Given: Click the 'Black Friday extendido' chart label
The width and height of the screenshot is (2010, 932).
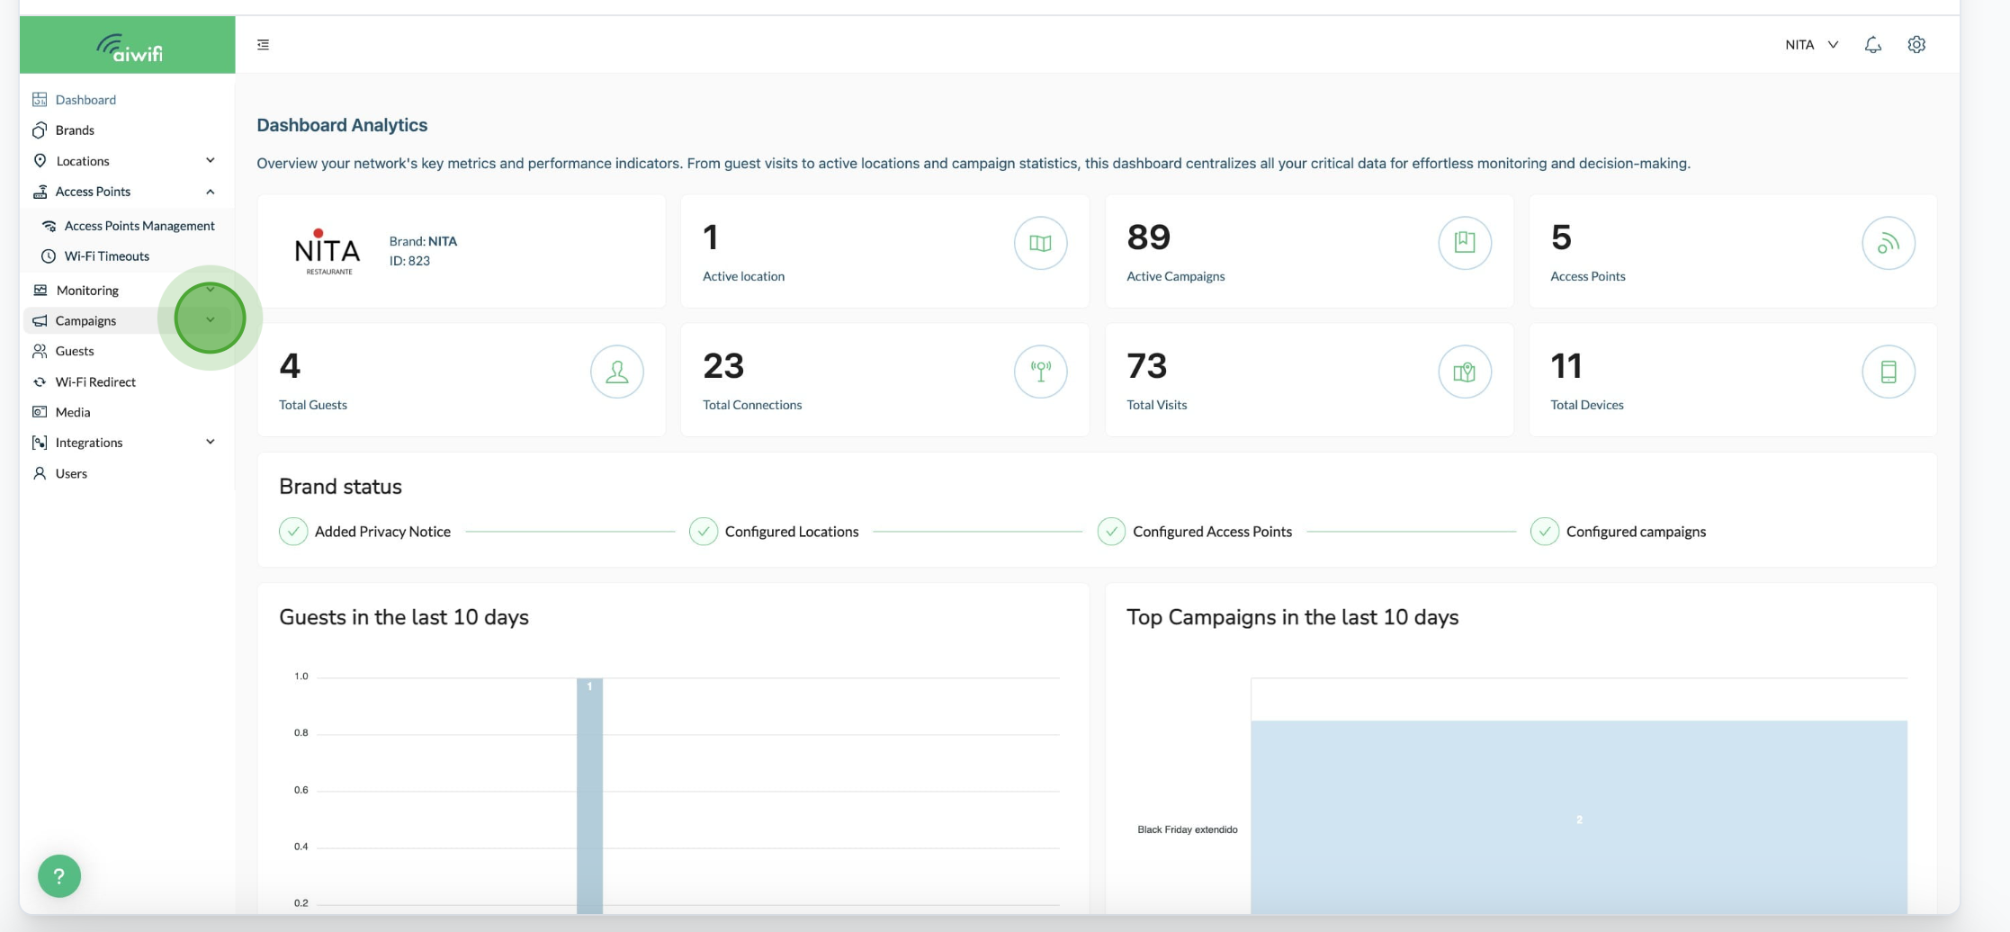Looking at the screenshot, I should (1187, 829).
